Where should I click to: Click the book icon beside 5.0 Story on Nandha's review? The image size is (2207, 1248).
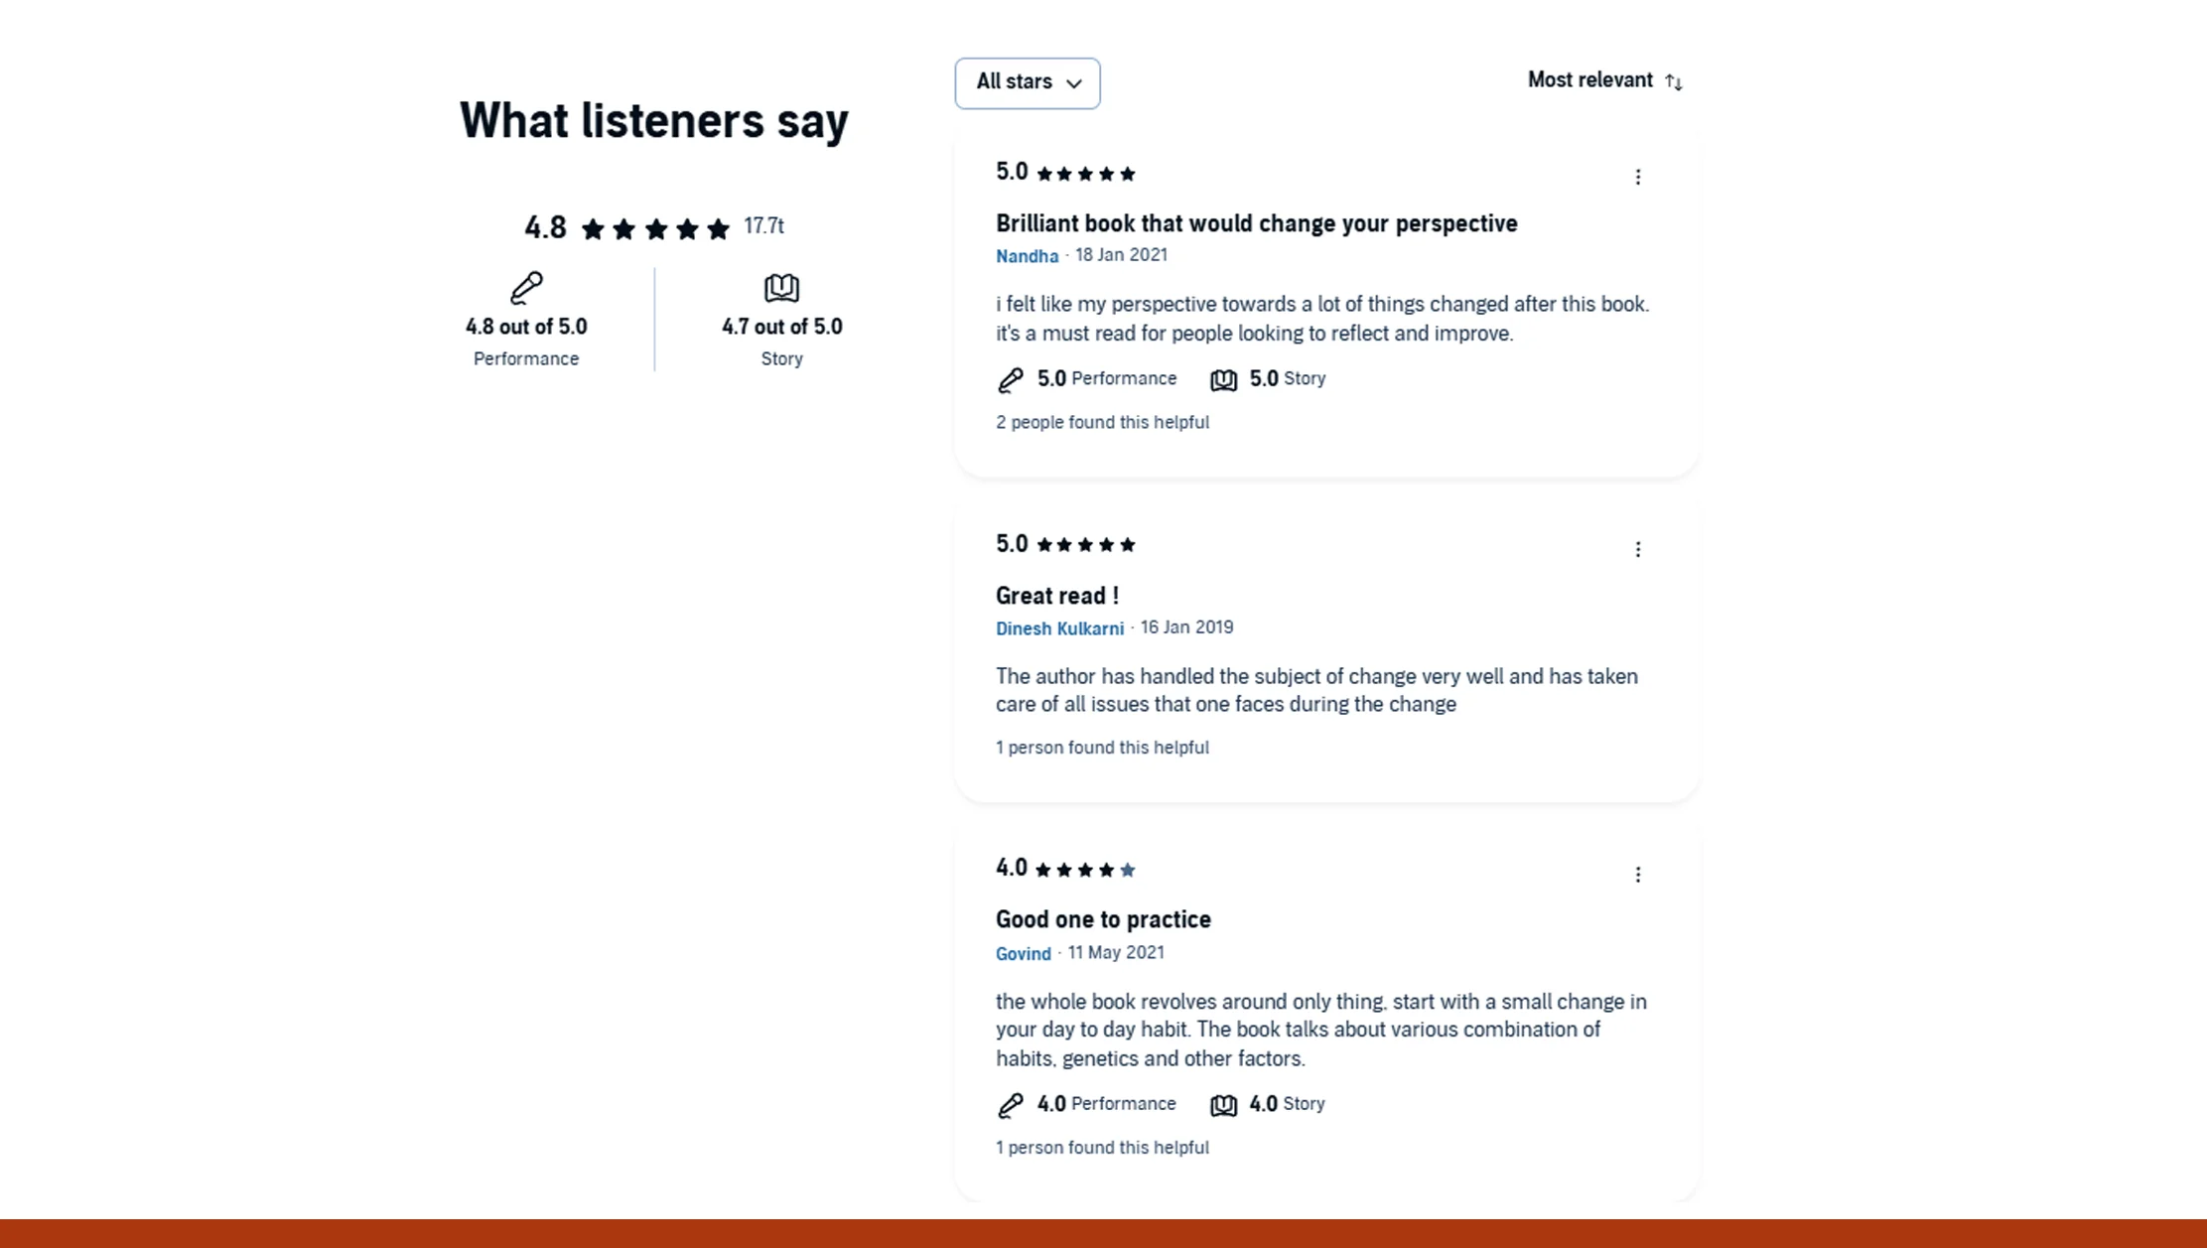point(1224,379)
